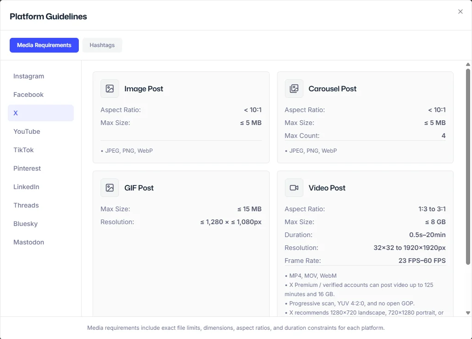This screenshot has width=472, height=339.
Task: Open the Hashtags tab
Action: (102, 45)
